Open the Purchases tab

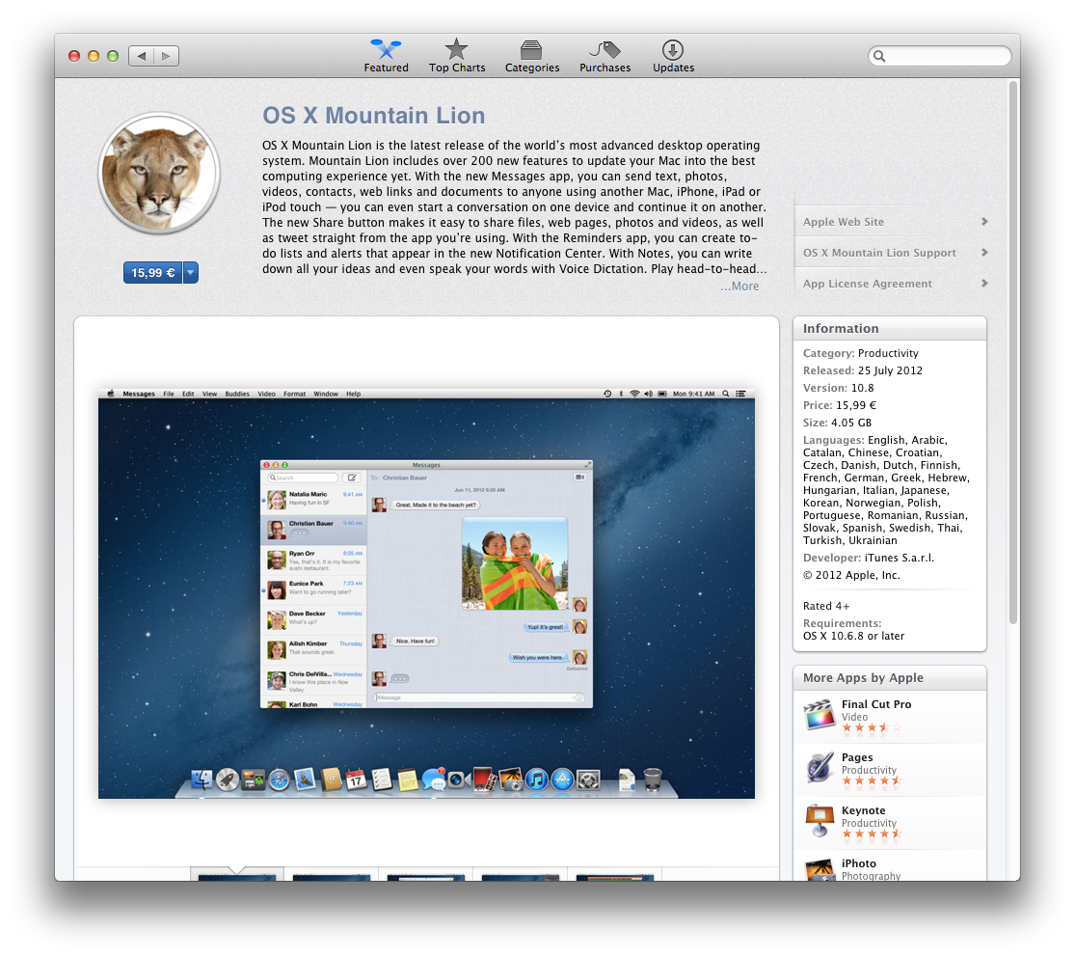click(605, 56)
